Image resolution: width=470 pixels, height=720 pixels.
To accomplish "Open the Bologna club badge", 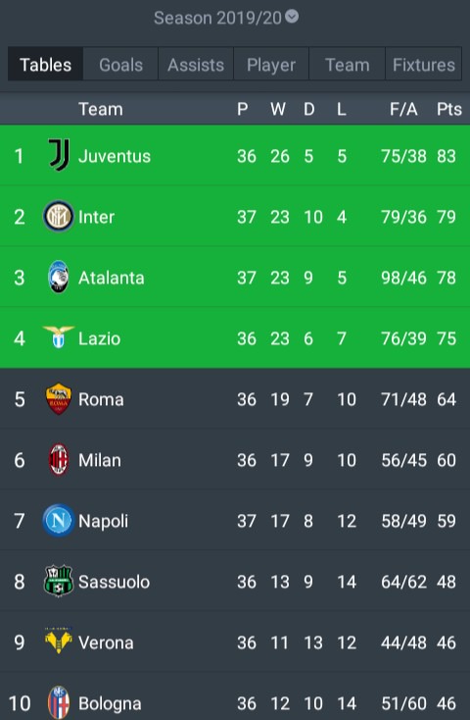I will (x=58, y=702).
